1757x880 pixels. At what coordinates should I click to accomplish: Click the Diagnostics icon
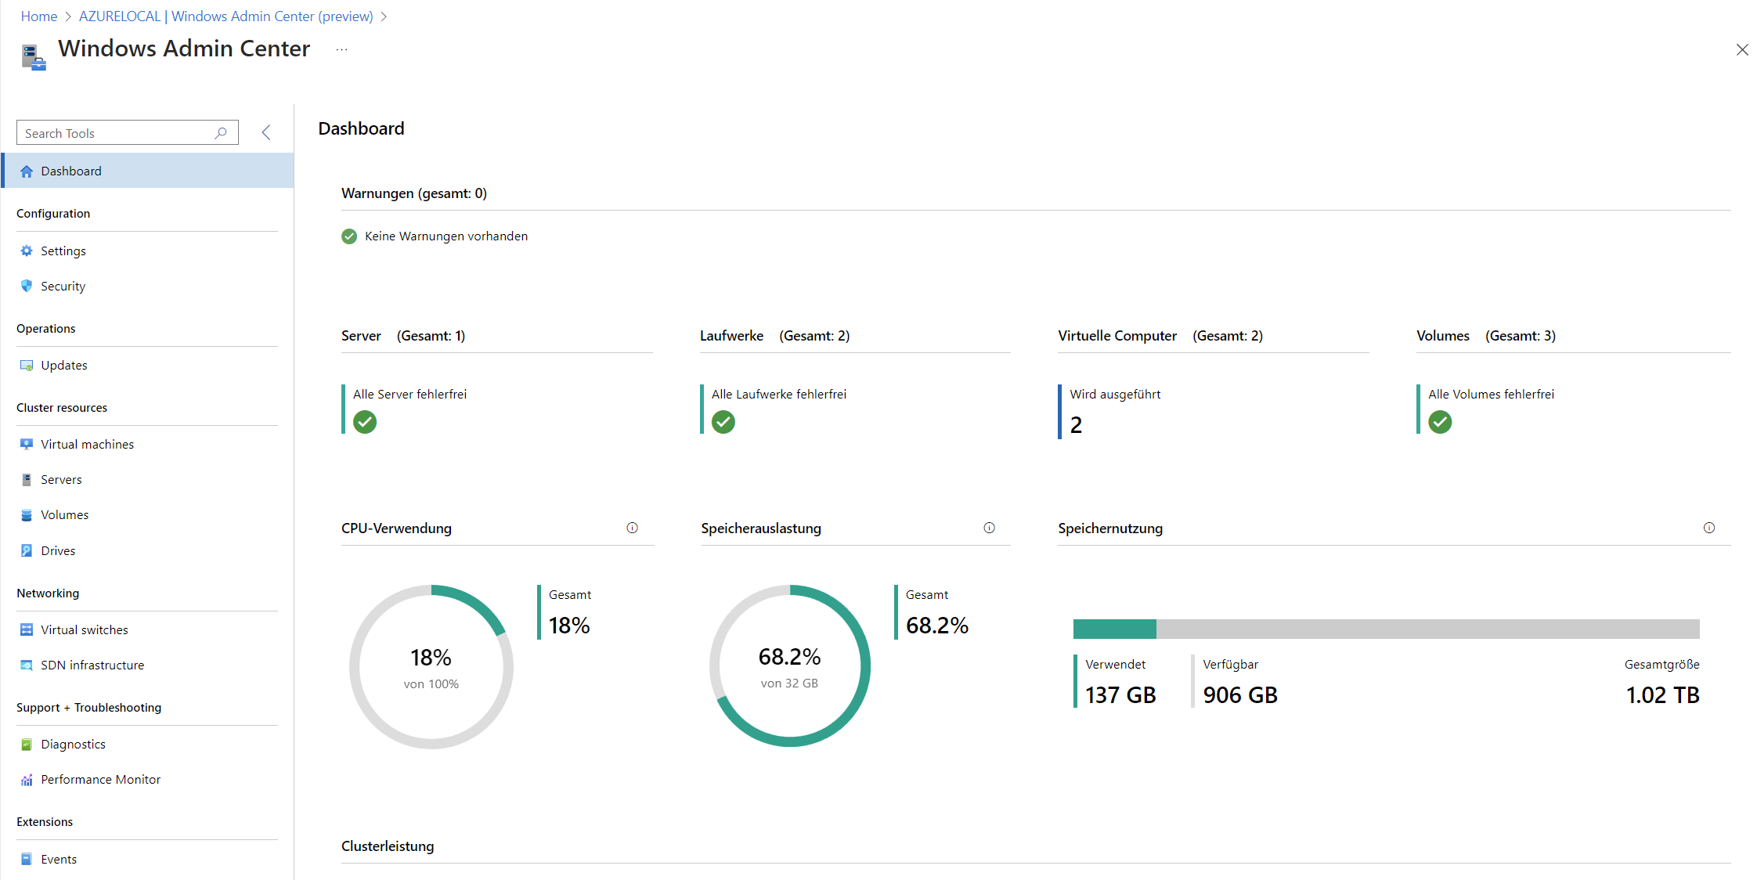[x=27, y=745]
